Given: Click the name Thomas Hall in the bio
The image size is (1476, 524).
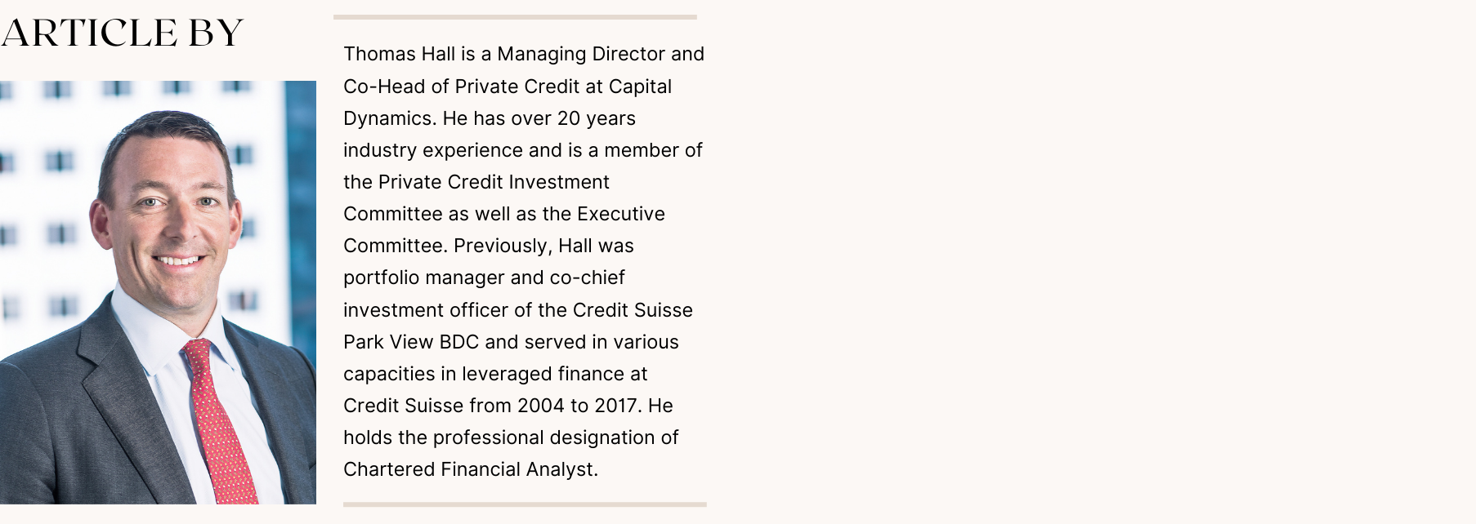Looking at the screenshot, I should click(x=399, y=54).
